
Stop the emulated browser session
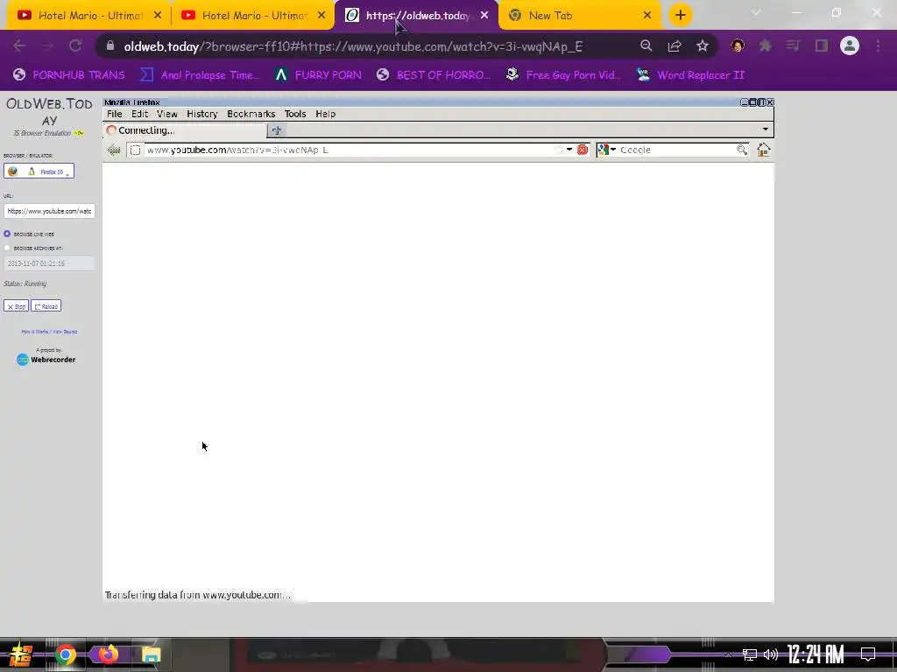coord(16,306)
